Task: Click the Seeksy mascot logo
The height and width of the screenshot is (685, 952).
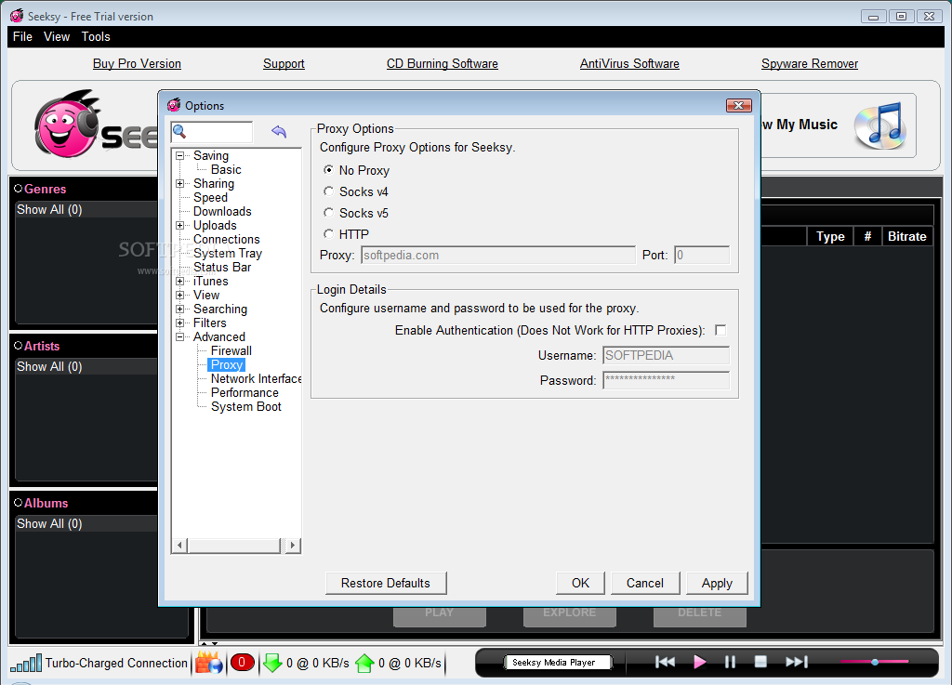Action: 67,125
